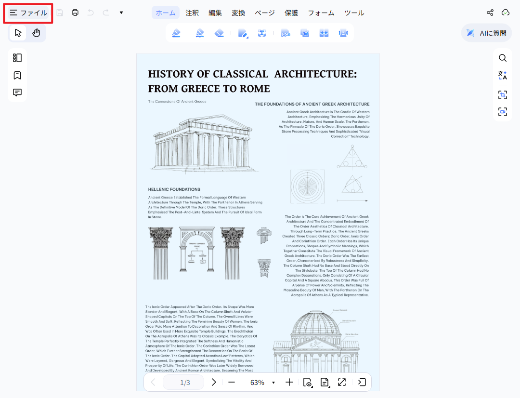Click the screenshot capture icon
The width and height of the screenshot is (520, 398).
click(502, 95)
